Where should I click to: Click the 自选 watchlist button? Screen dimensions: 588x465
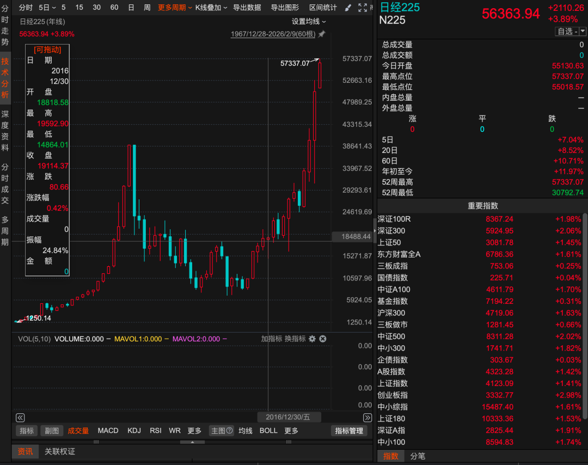(567, 32)
